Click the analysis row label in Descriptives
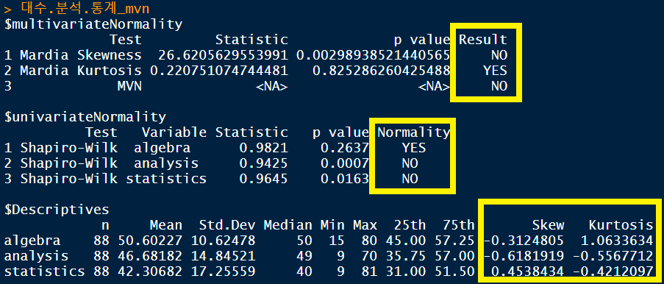This screenshot has width=664, height=284. pyautogui.click(x=37, y=257)
